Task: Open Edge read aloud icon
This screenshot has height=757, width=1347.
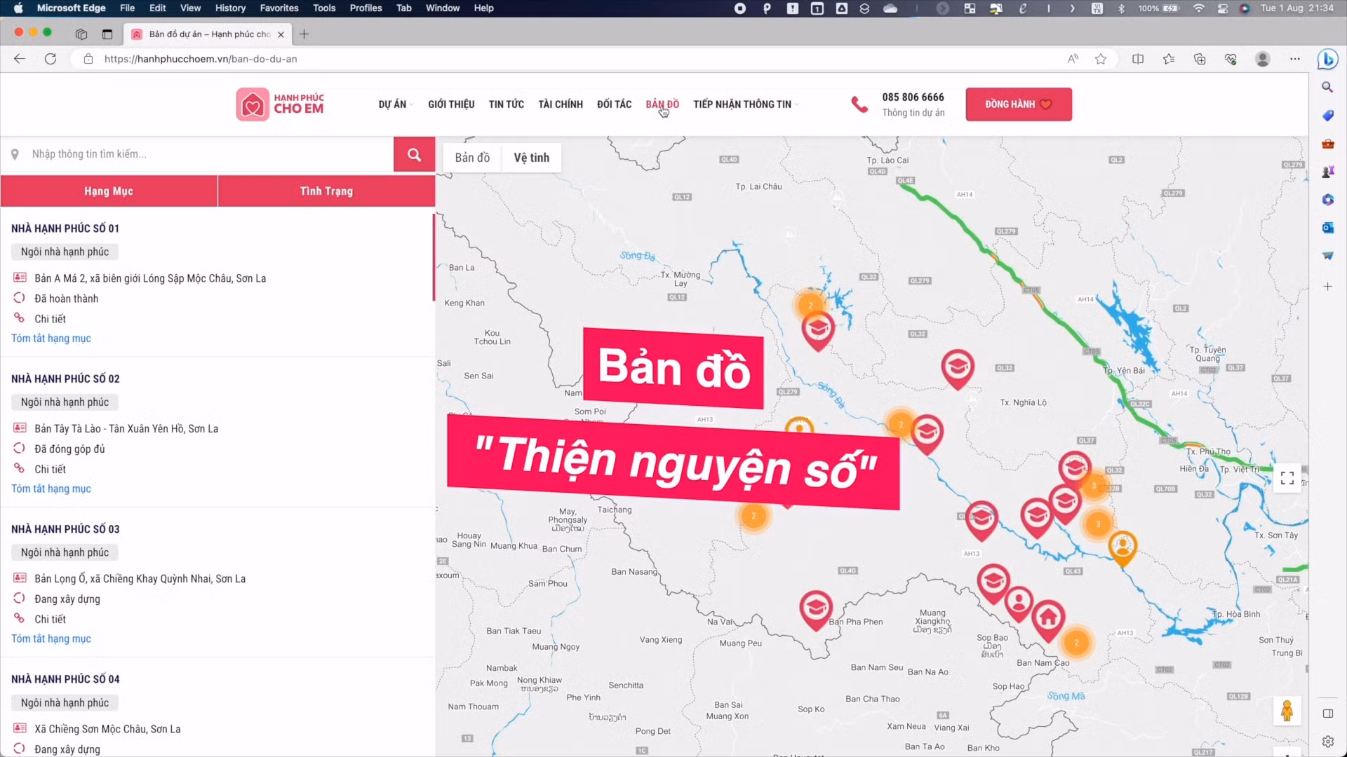Action: pos(1073,59)
